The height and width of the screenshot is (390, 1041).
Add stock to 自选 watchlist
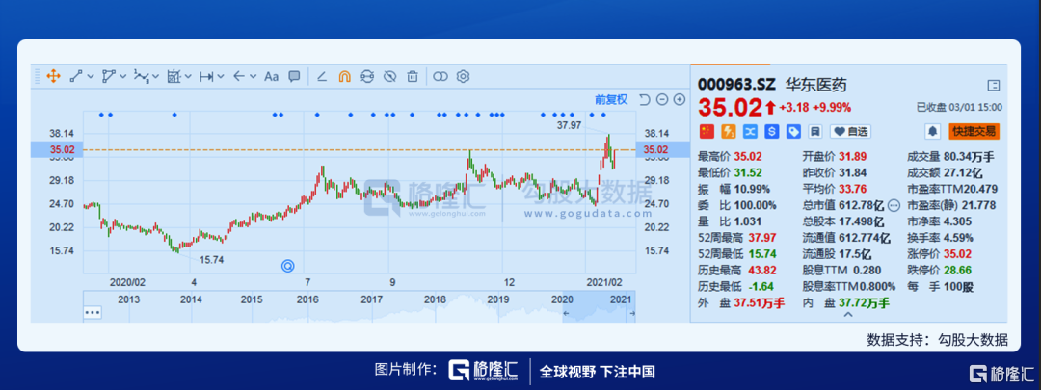coord(850,131)
